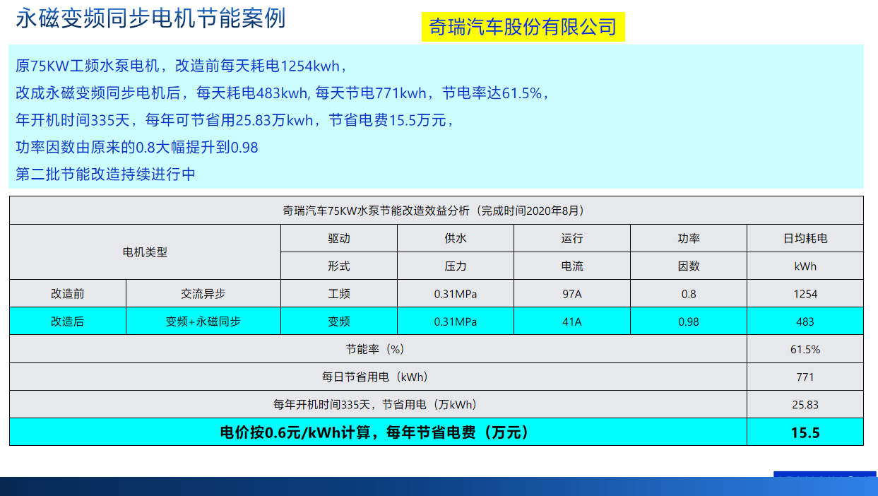Select the line "第二批节能改造持续进行中"

tap(105, 174)
